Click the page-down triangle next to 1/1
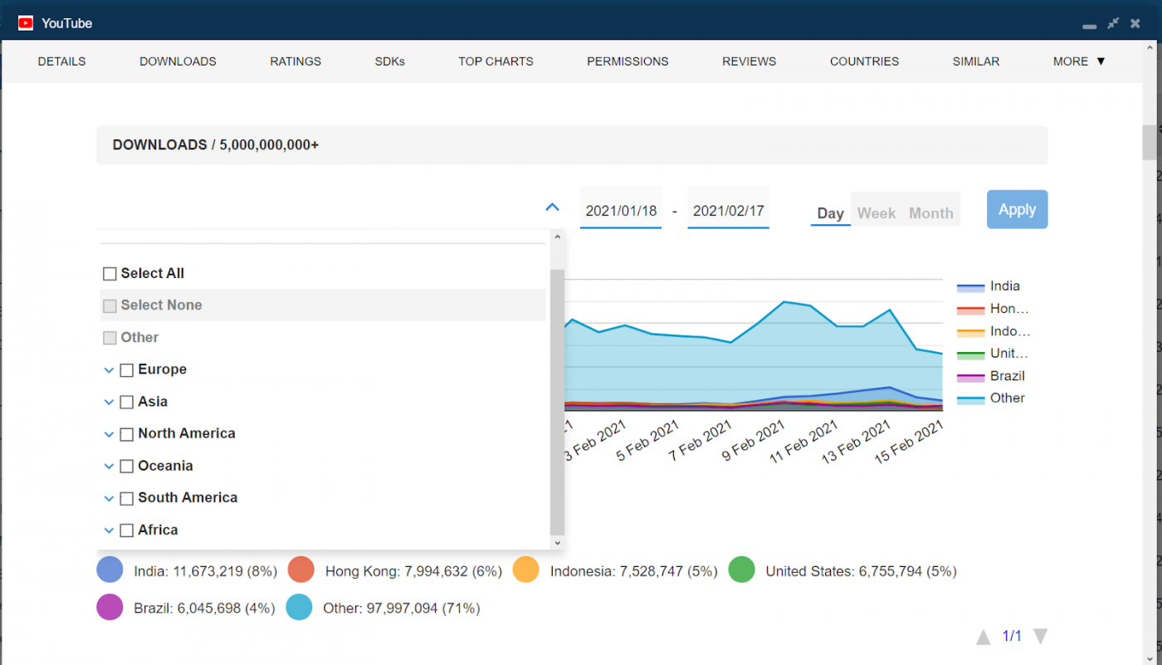This screenshot has width=1162, height=665. pyautogui.click(x=1041, y=635)
